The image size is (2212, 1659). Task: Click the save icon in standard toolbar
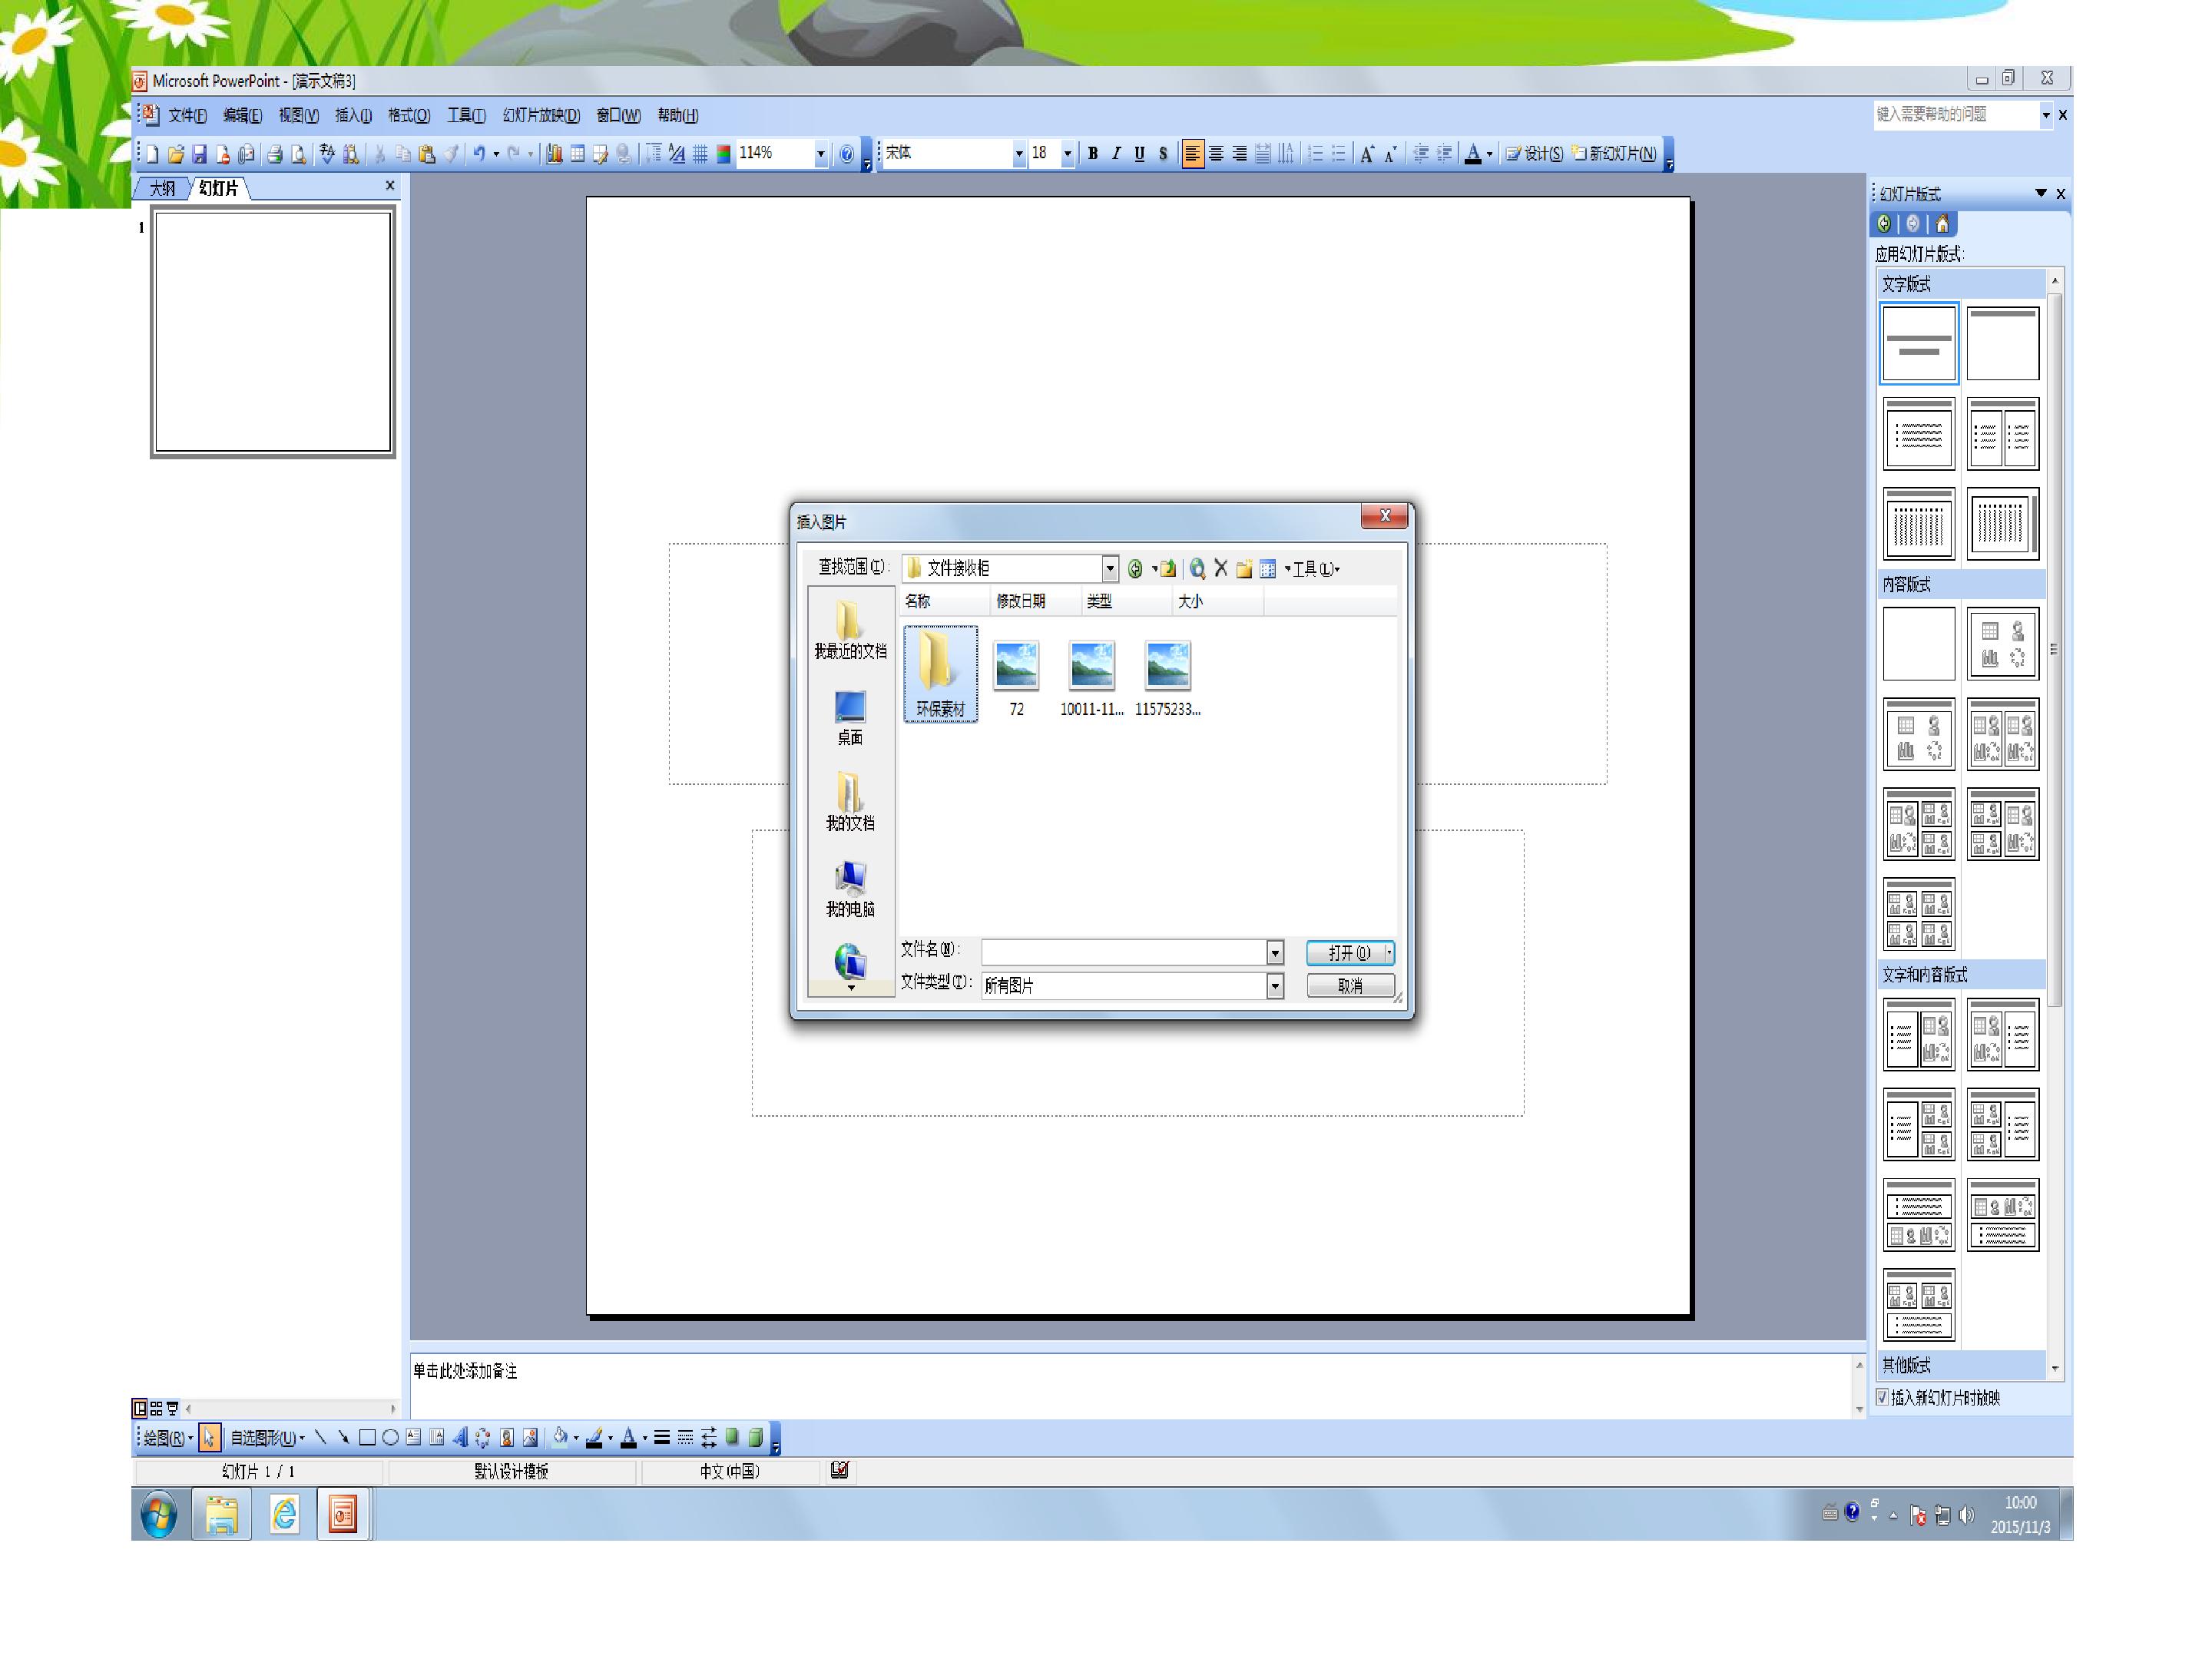click(x=199, y=154)
